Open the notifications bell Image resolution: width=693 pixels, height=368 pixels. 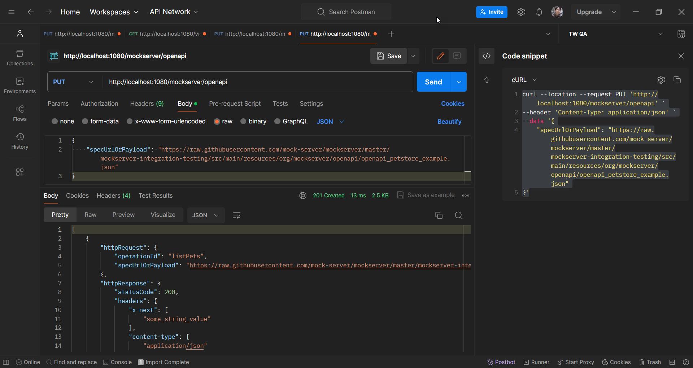coord(539,12)
